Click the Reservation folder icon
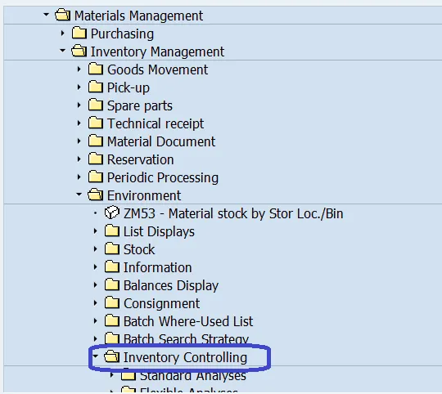Image resolution: width=442 pixels, height=394 pixels. [x=95, y=159]
